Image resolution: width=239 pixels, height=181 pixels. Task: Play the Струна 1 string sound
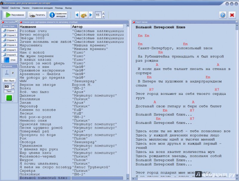10,31
